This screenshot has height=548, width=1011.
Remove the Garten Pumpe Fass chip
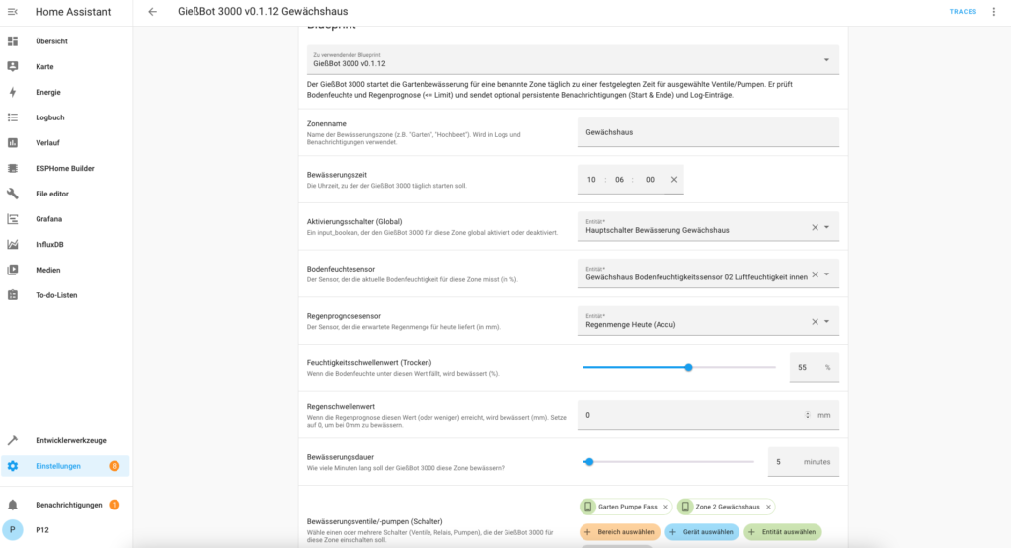click(x=665, y=507)
